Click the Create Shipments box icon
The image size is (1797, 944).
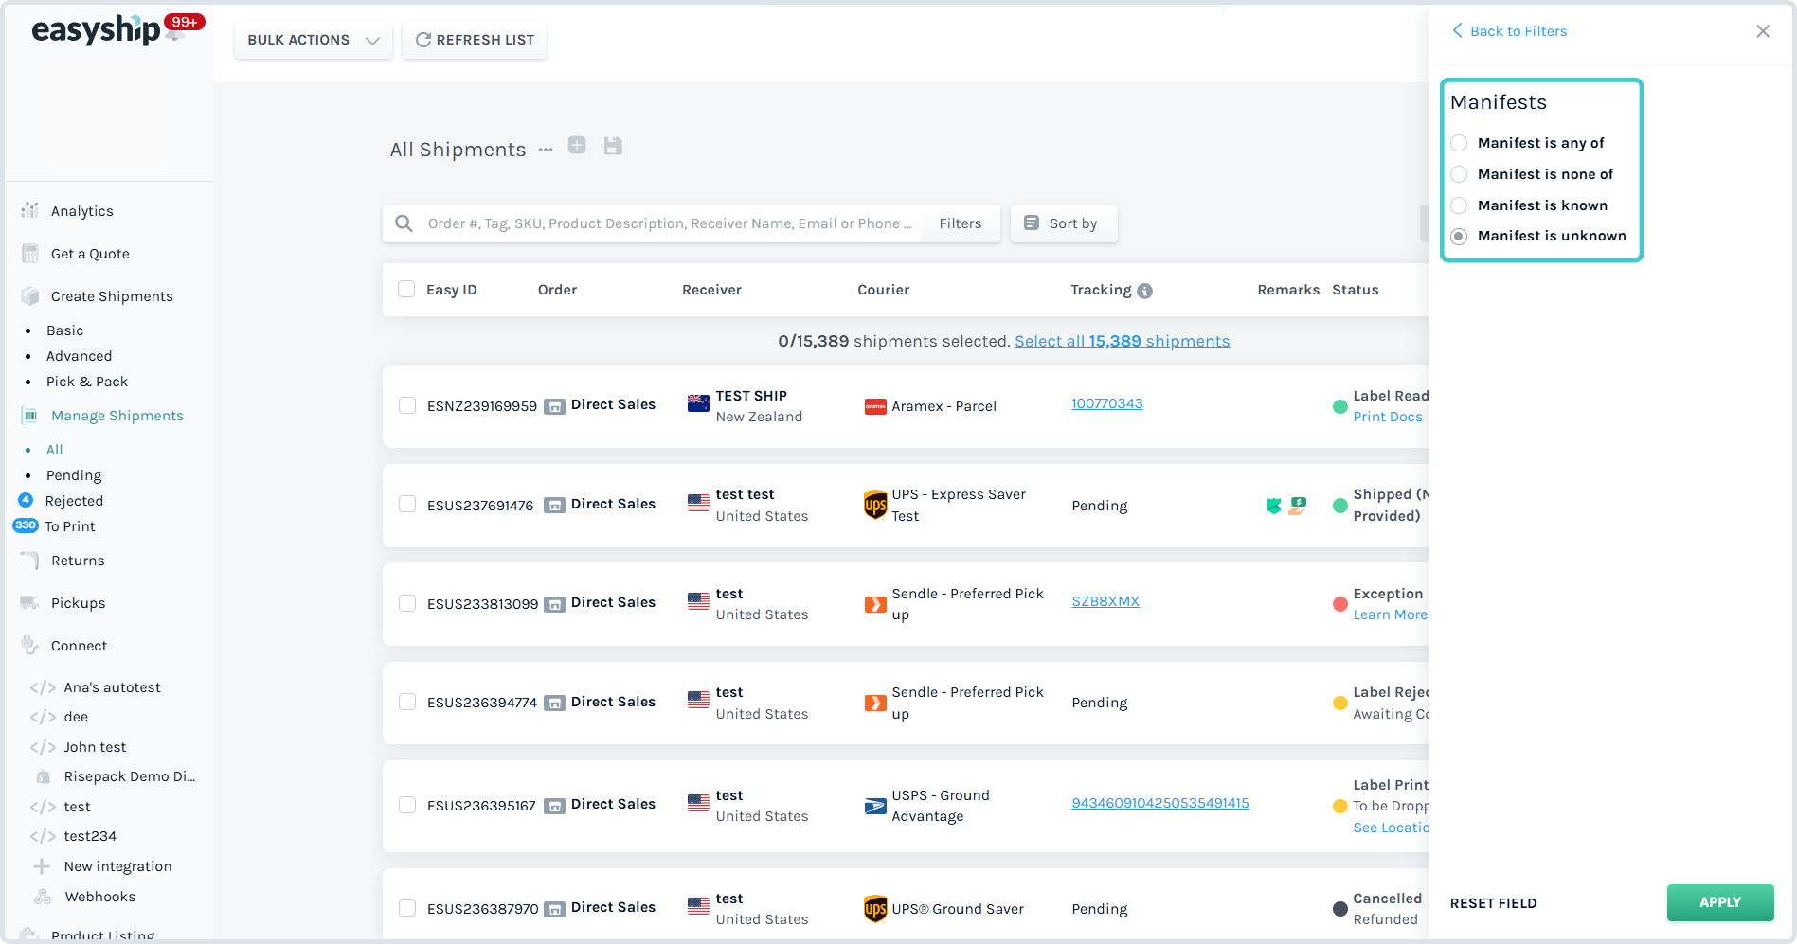(30, 295)
